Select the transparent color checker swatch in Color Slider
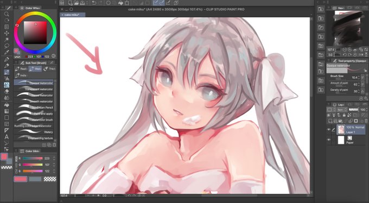Image resolution: width=369 pixels, height=203 pixels. [x=50, y=179]
